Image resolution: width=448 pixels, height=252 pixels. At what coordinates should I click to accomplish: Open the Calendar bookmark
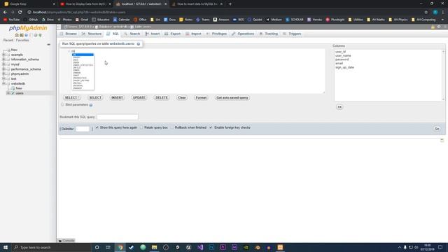tap(121, 20)
